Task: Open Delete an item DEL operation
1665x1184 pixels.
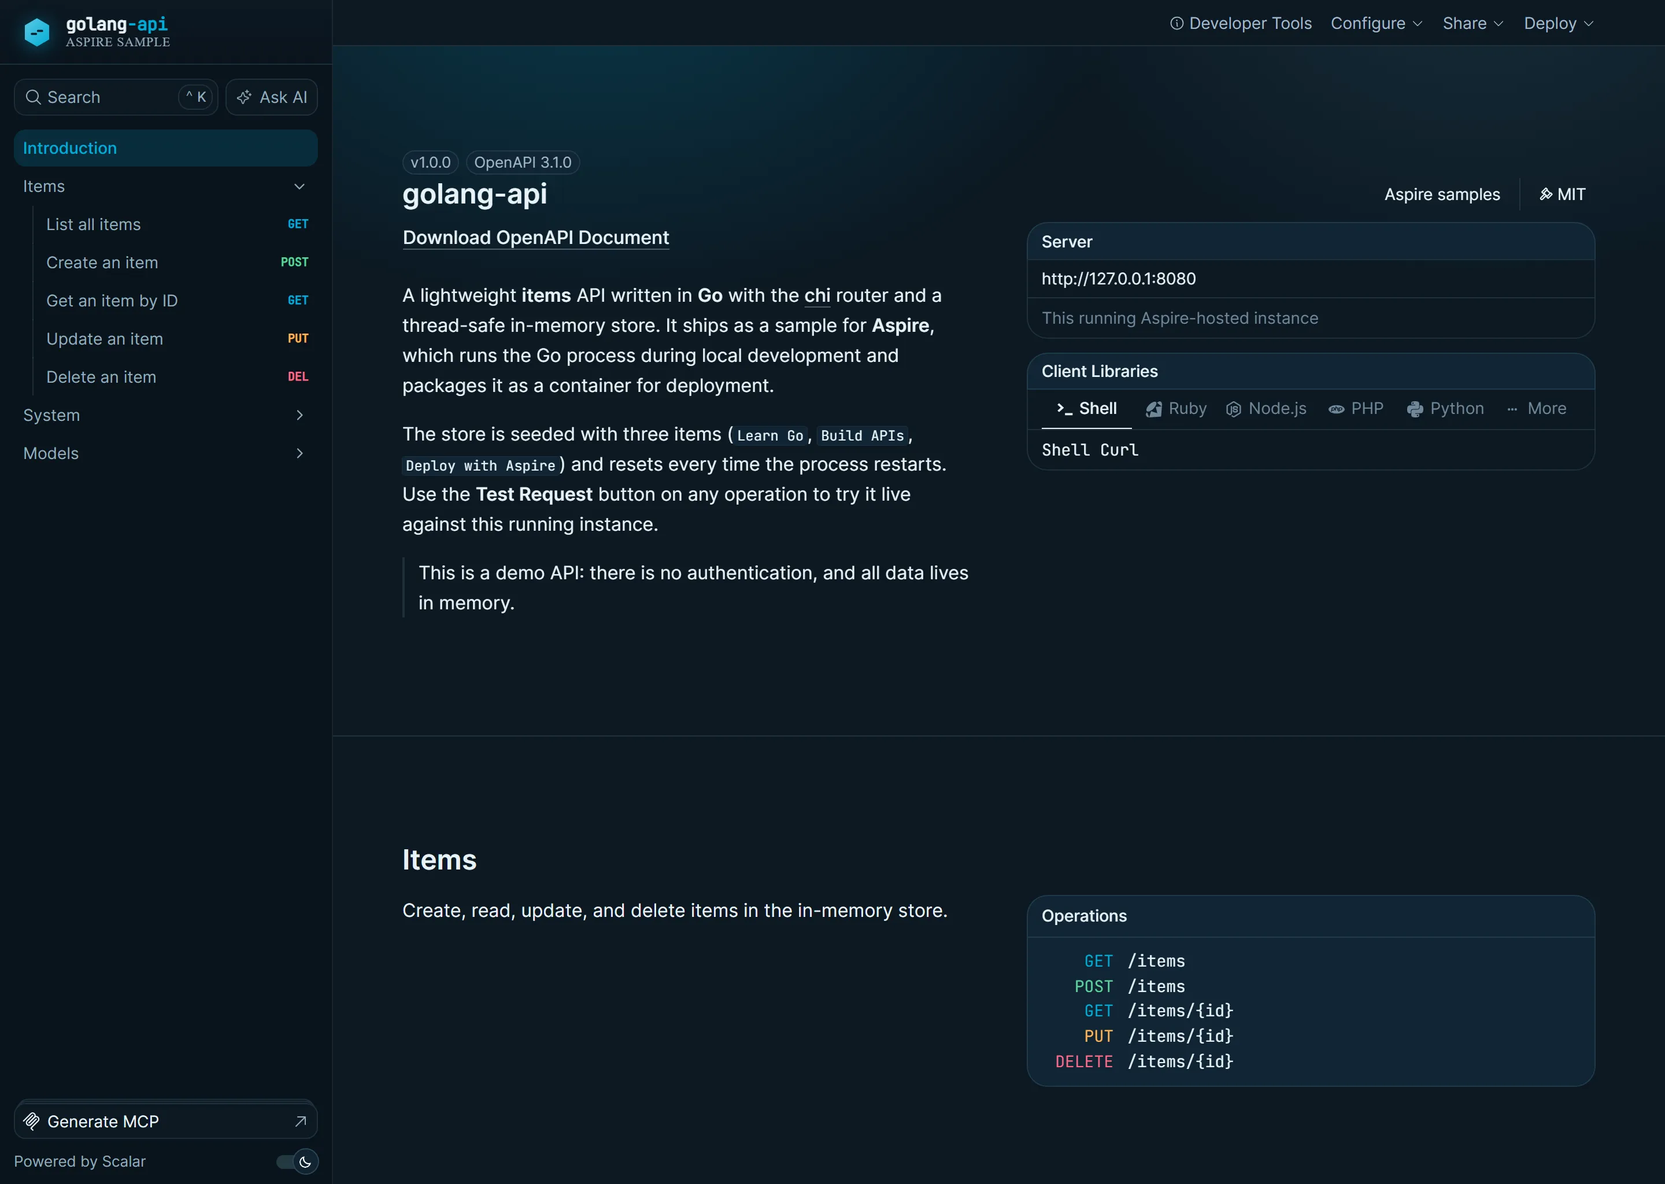Action: click(x=176, y=377)
